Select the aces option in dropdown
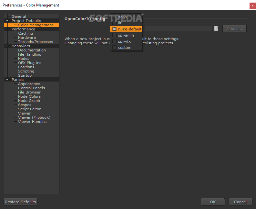The image size is (256, 209). [x=126, y=17]
